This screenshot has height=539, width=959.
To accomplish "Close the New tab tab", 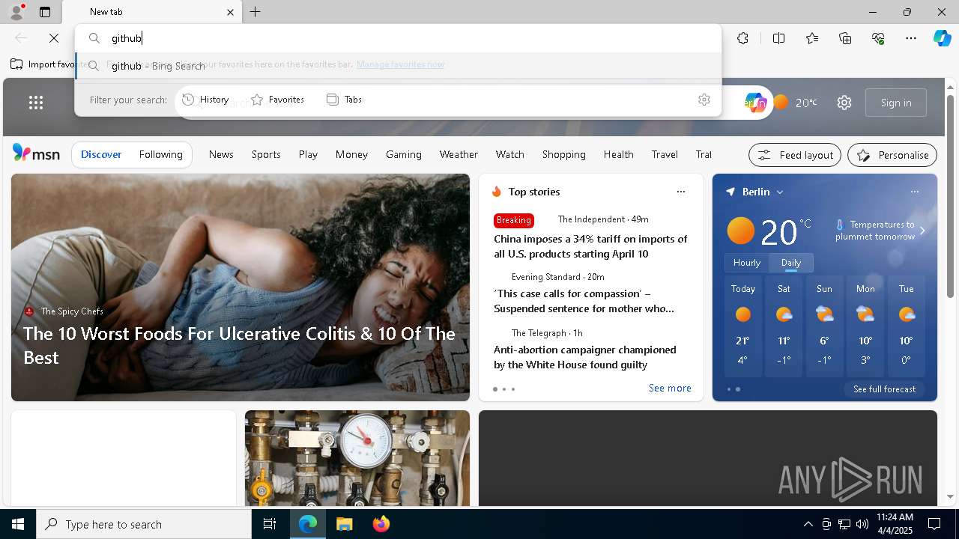I will [230, 12].
